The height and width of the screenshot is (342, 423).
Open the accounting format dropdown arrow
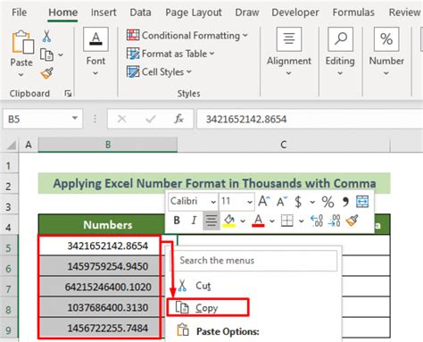click(x=312, y=202)
